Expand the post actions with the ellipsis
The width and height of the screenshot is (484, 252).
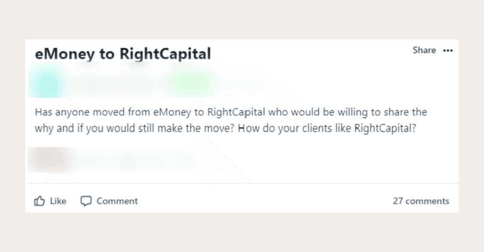tap(448, 50)
